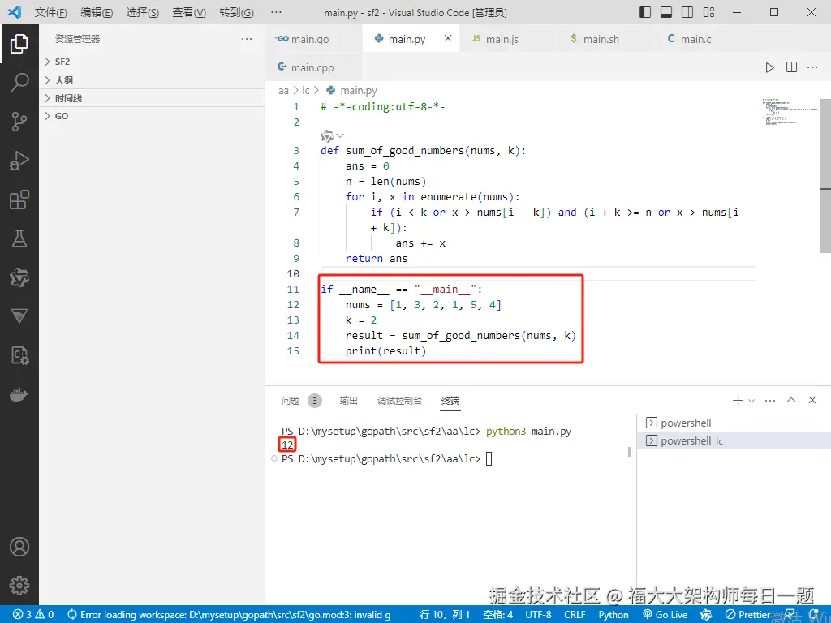The image size is (831, 623).
Task: Click the Error loading workspace status message
Action: [228, 615]
